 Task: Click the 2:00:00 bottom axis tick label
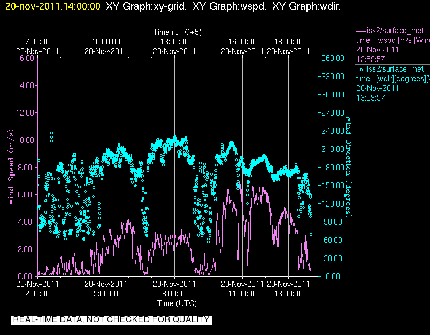[x=37, y=294]
